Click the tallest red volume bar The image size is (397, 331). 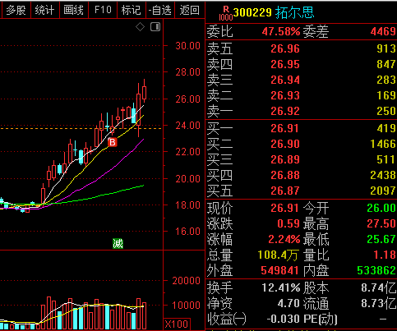[49, 313]
